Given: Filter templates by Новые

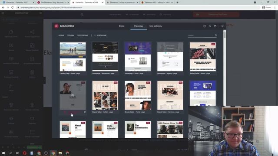Looking at the screenshot, I should pos(61,36).
